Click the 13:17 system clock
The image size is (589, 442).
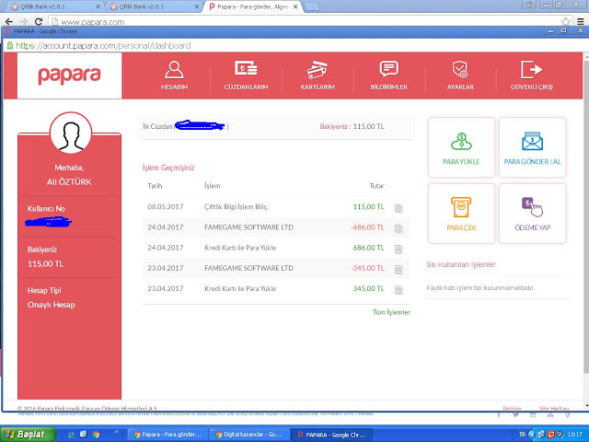(574, 435)
